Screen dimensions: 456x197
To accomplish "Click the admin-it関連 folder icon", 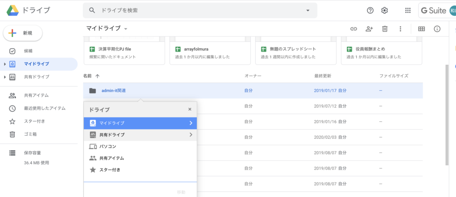I will (x=93, y=91).
